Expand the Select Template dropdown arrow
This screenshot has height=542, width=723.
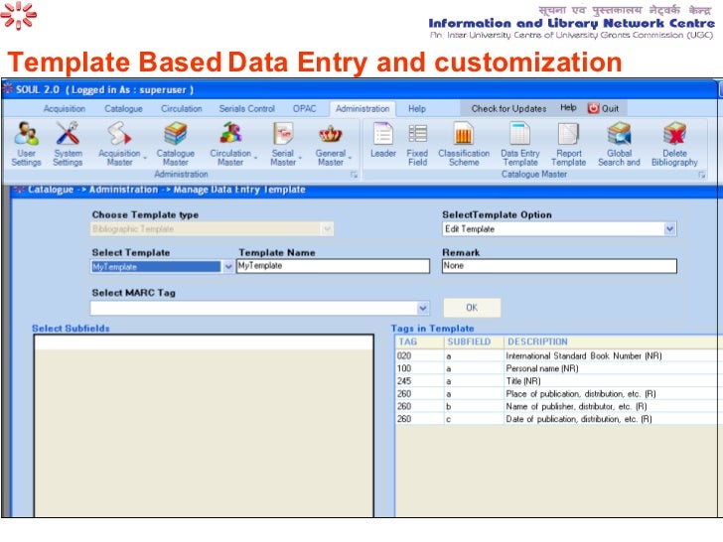(229, 267)
